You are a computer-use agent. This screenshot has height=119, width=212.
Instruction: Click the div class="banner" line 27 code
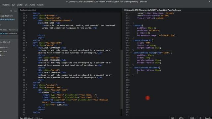pos(45,16)
